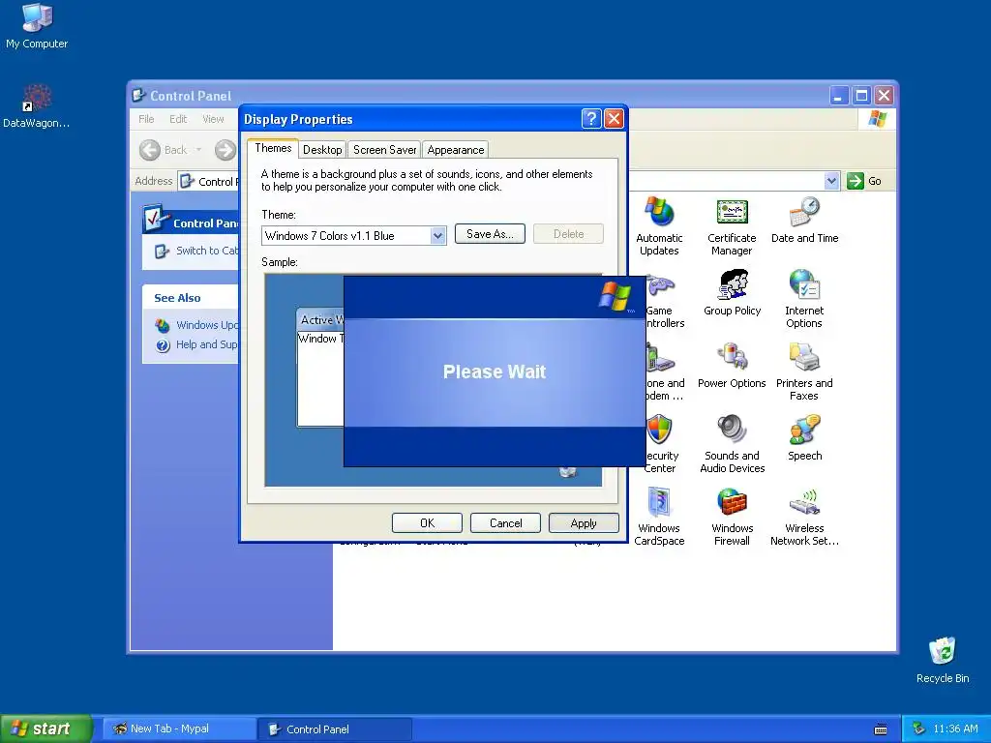The width and height of the screenshot is (991, 743).
Task: Open Back button history dropdown arrow
Action: point(198,150)
